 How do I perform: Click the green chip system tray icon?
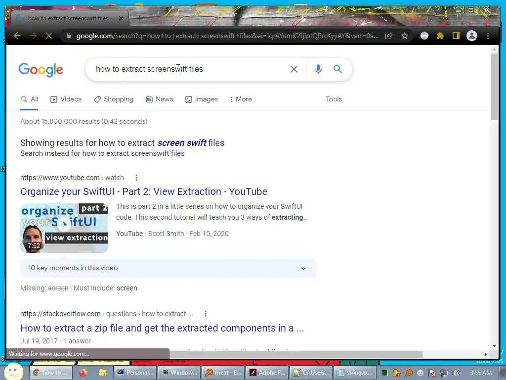click(x=384, y=373)
